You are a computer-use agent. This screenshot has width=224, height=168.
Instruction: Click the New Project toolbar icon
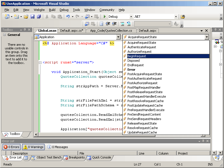point(7,17)
